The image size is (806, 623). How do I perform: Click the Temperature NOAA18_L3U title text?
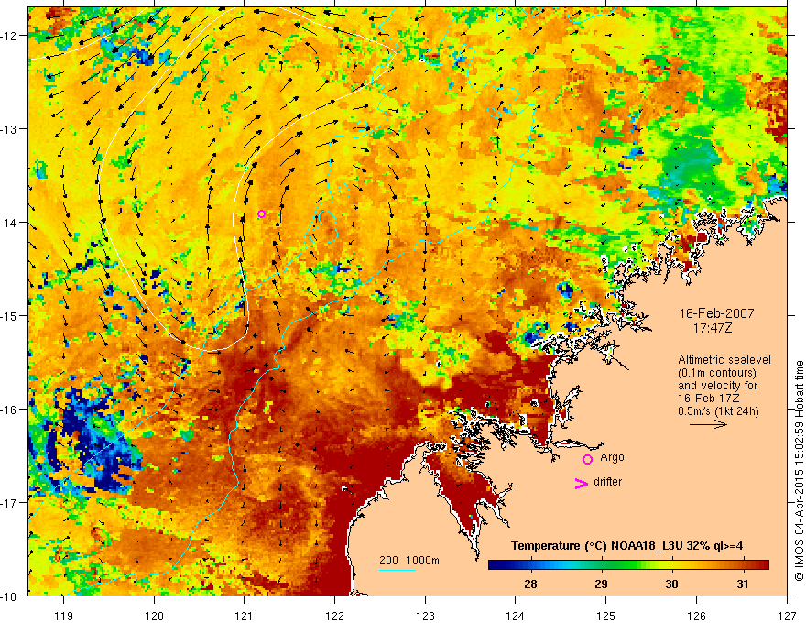626,546
